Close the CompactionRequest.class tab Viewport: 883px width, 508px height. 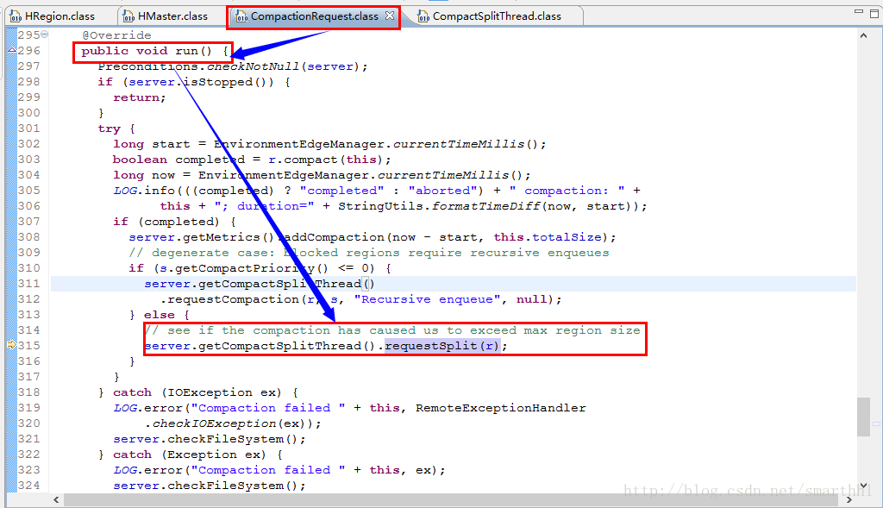click(x=390, y=16)
